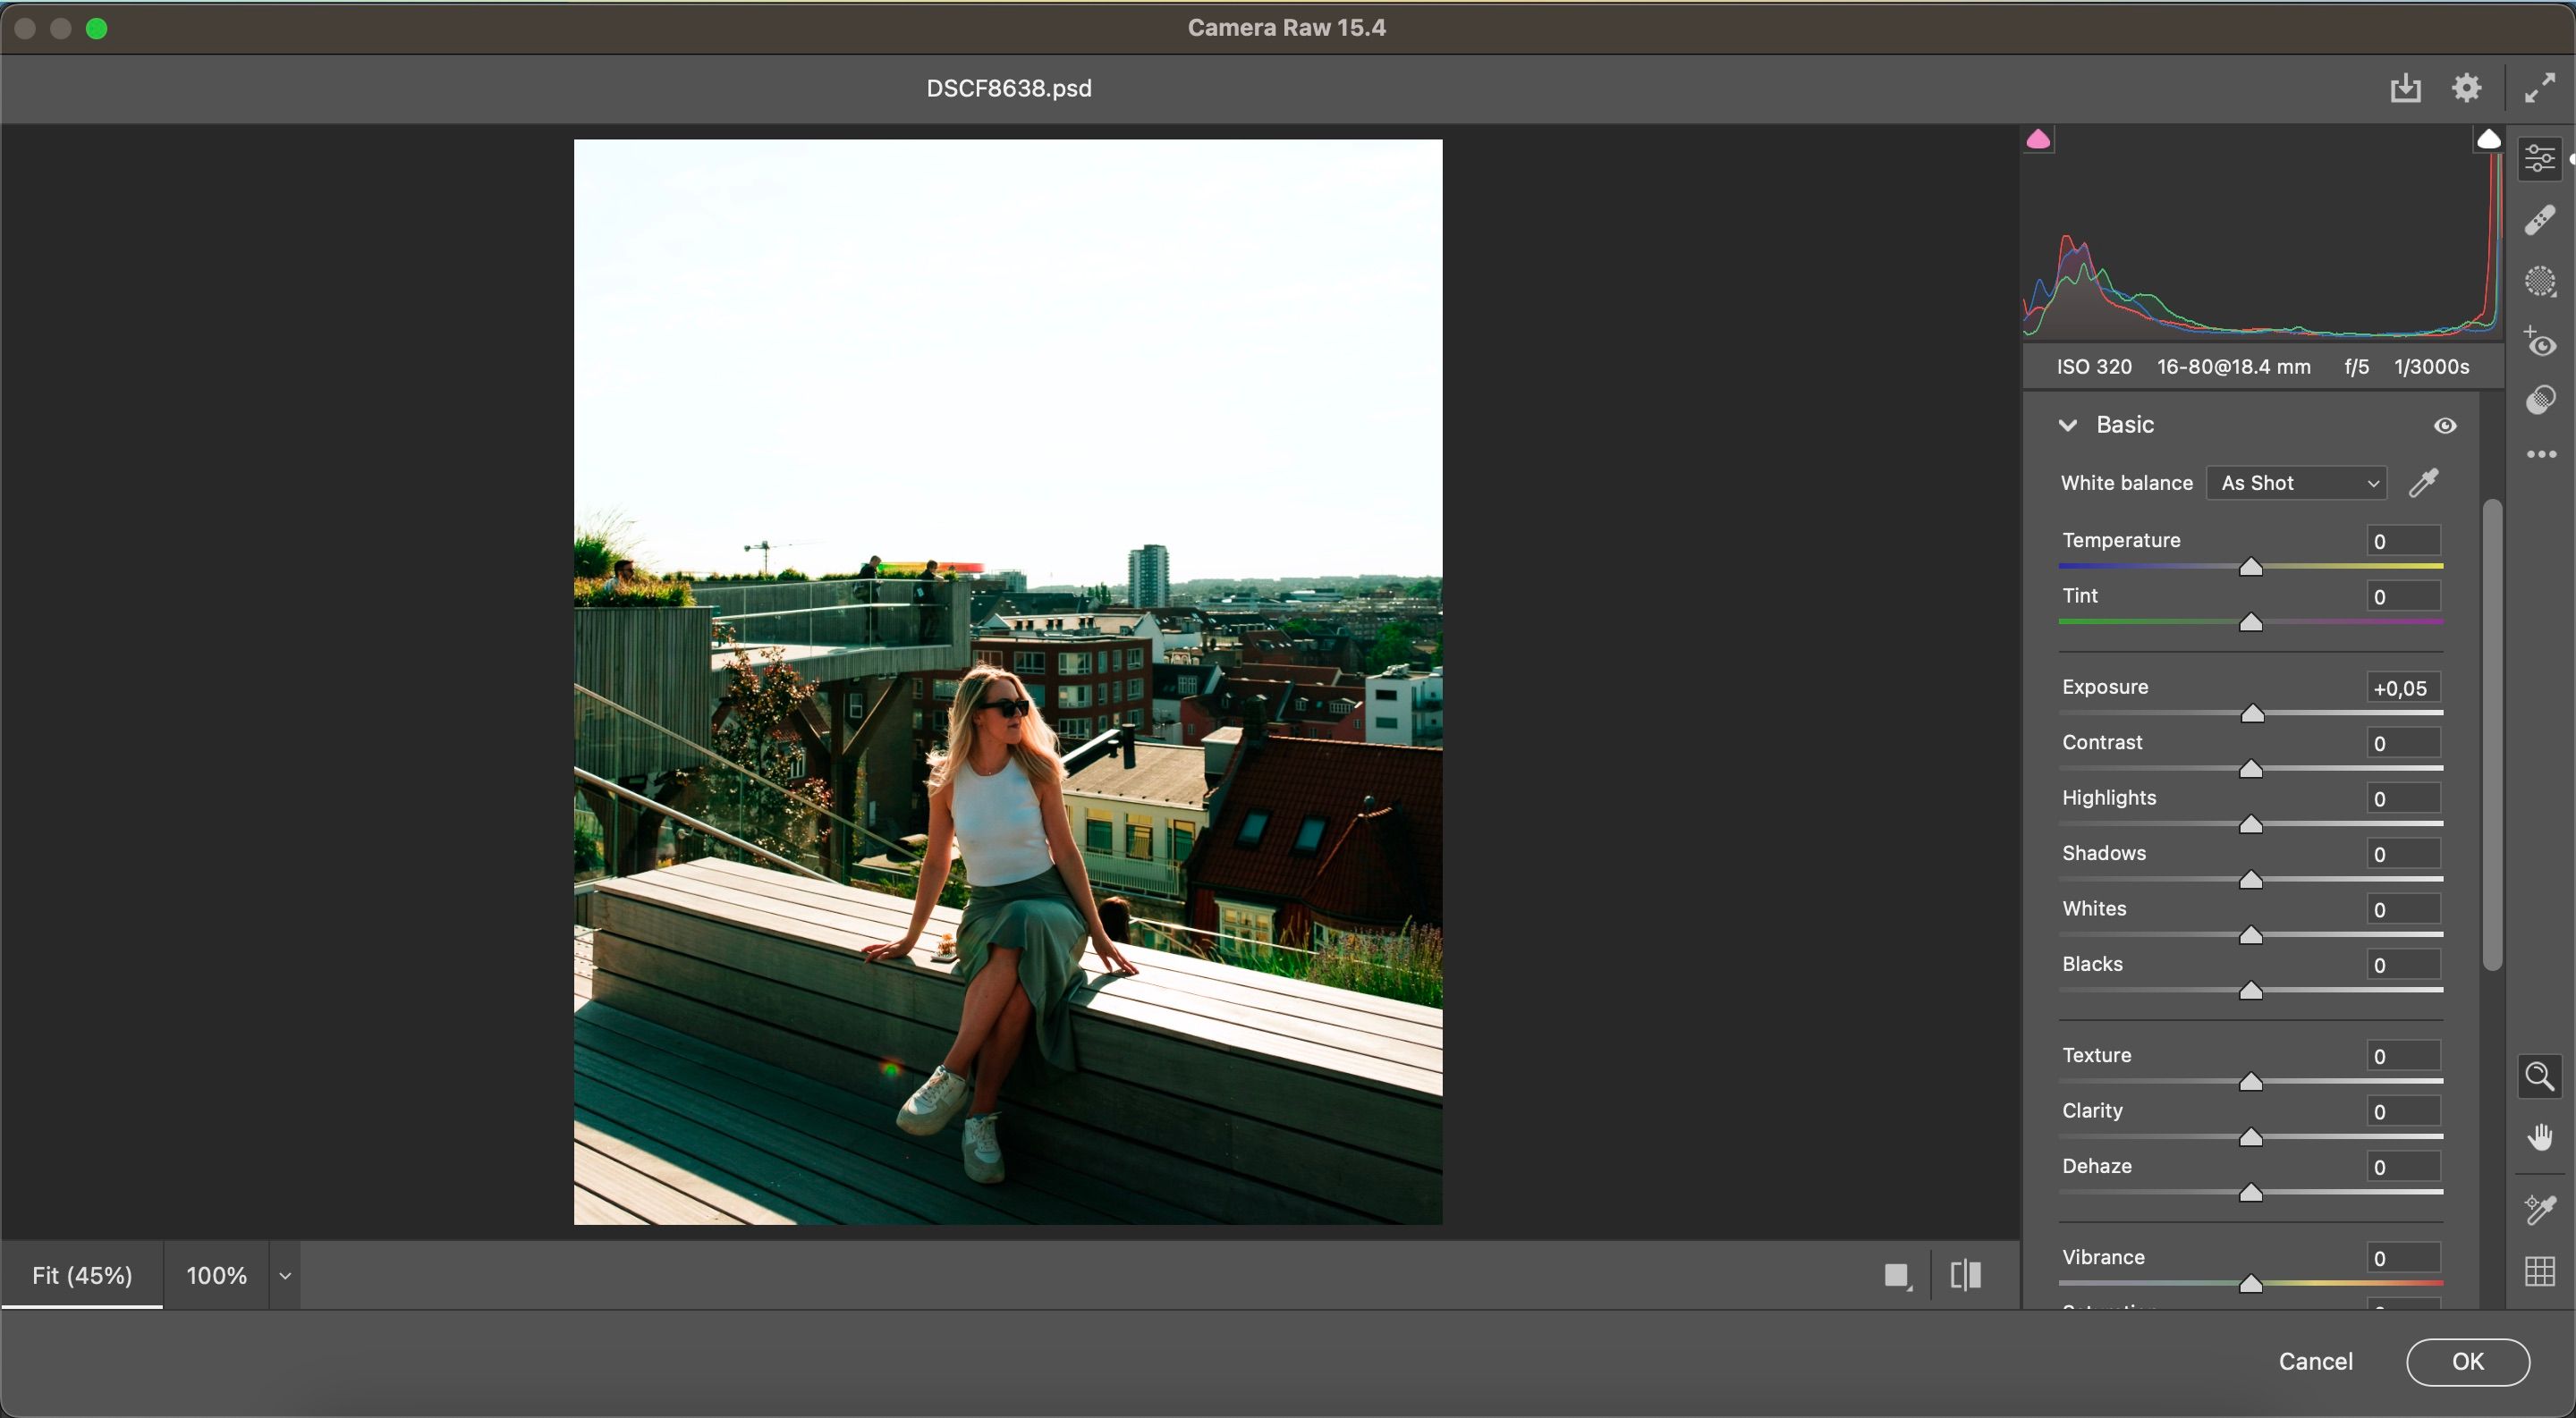This screenshot has width=2576, height=1418.
Task: Select the Hand pan tool
Action: coord(2540,1137)
